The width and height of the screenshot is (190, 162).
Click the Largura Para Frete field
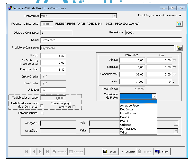tap(132, 67)
